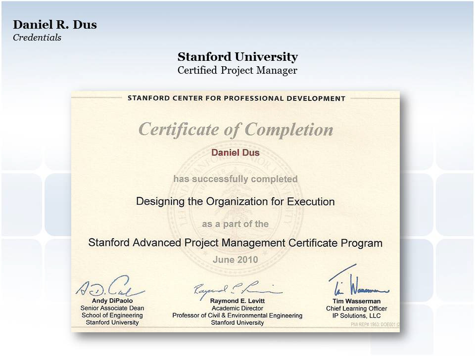Click the "Daniel R. Dus" slide heading
The width and height of the screenshot is (475, 356).
[55, 25]
